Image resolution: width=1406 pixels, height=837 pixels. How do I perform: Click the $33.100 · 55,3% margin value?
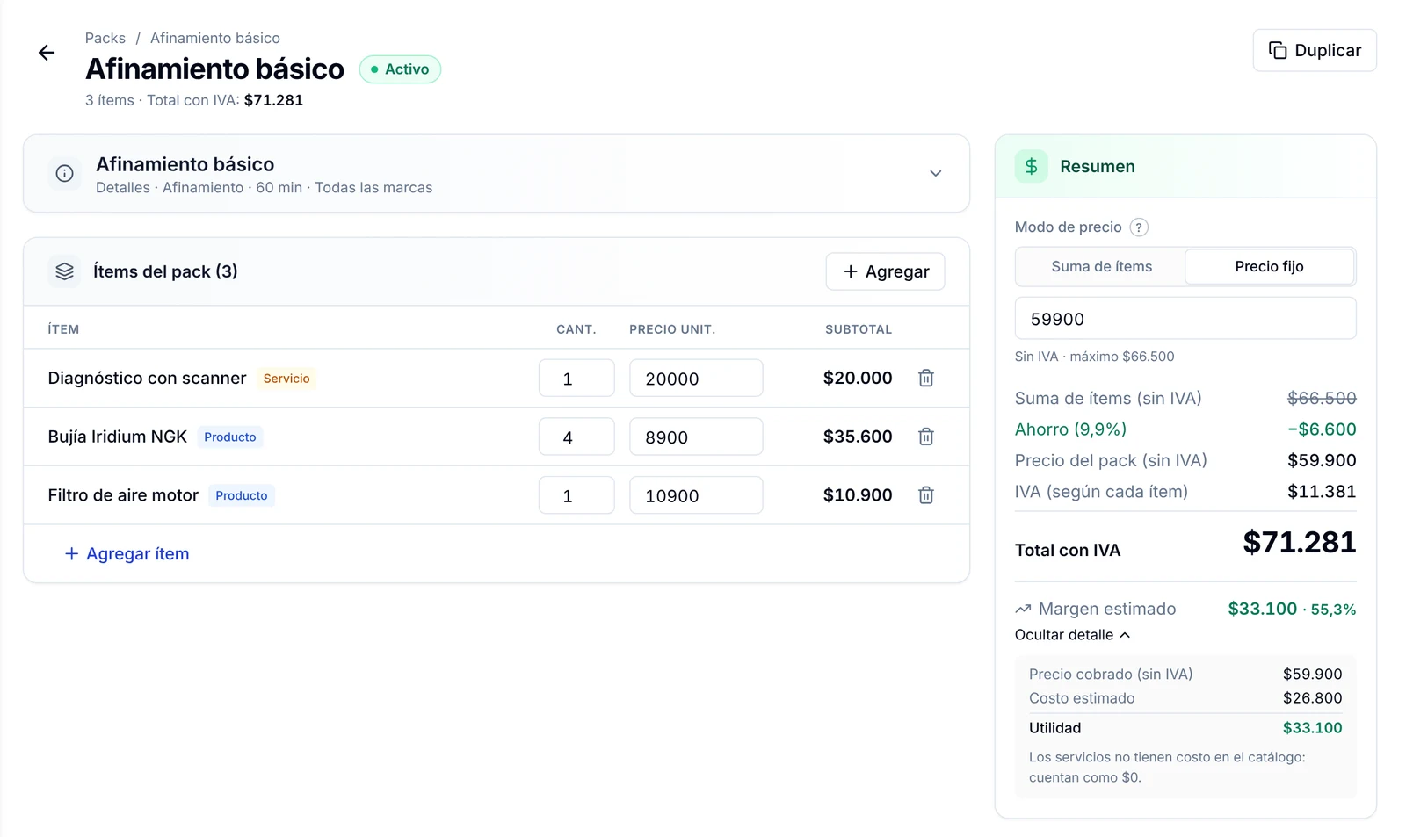click(1292, 609)
